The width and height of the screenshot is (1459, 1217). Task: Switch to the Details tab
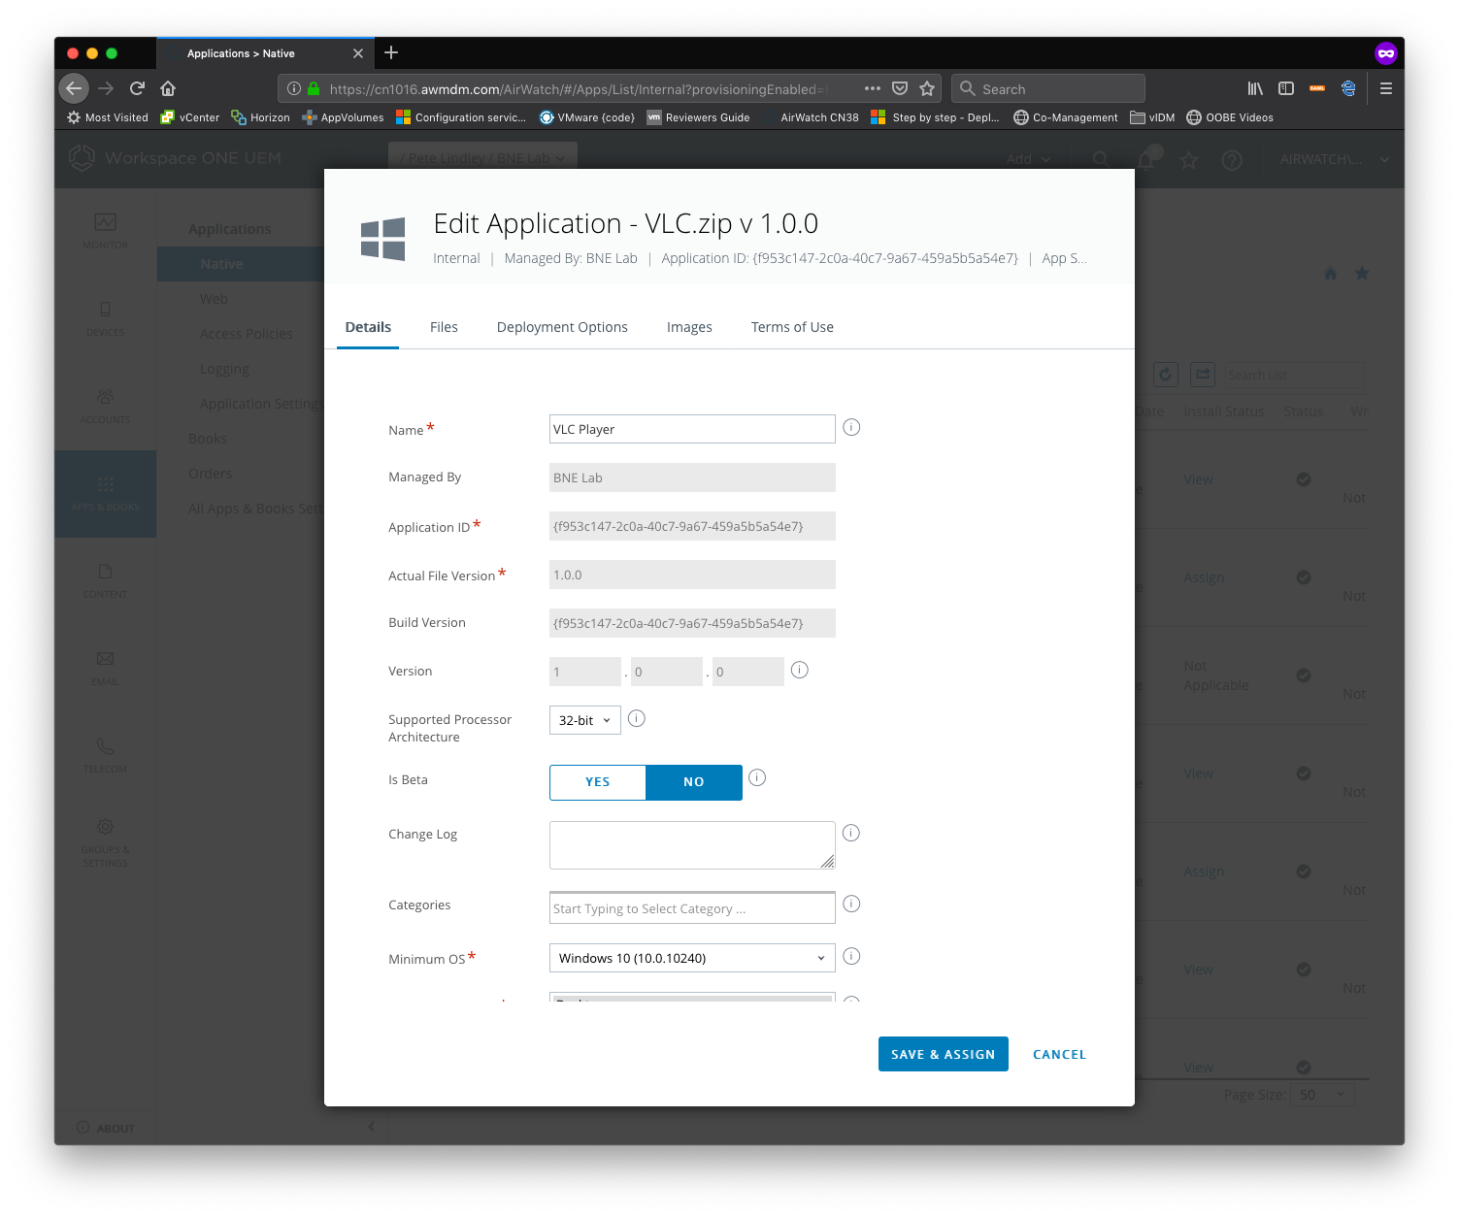tap(368, 327)
